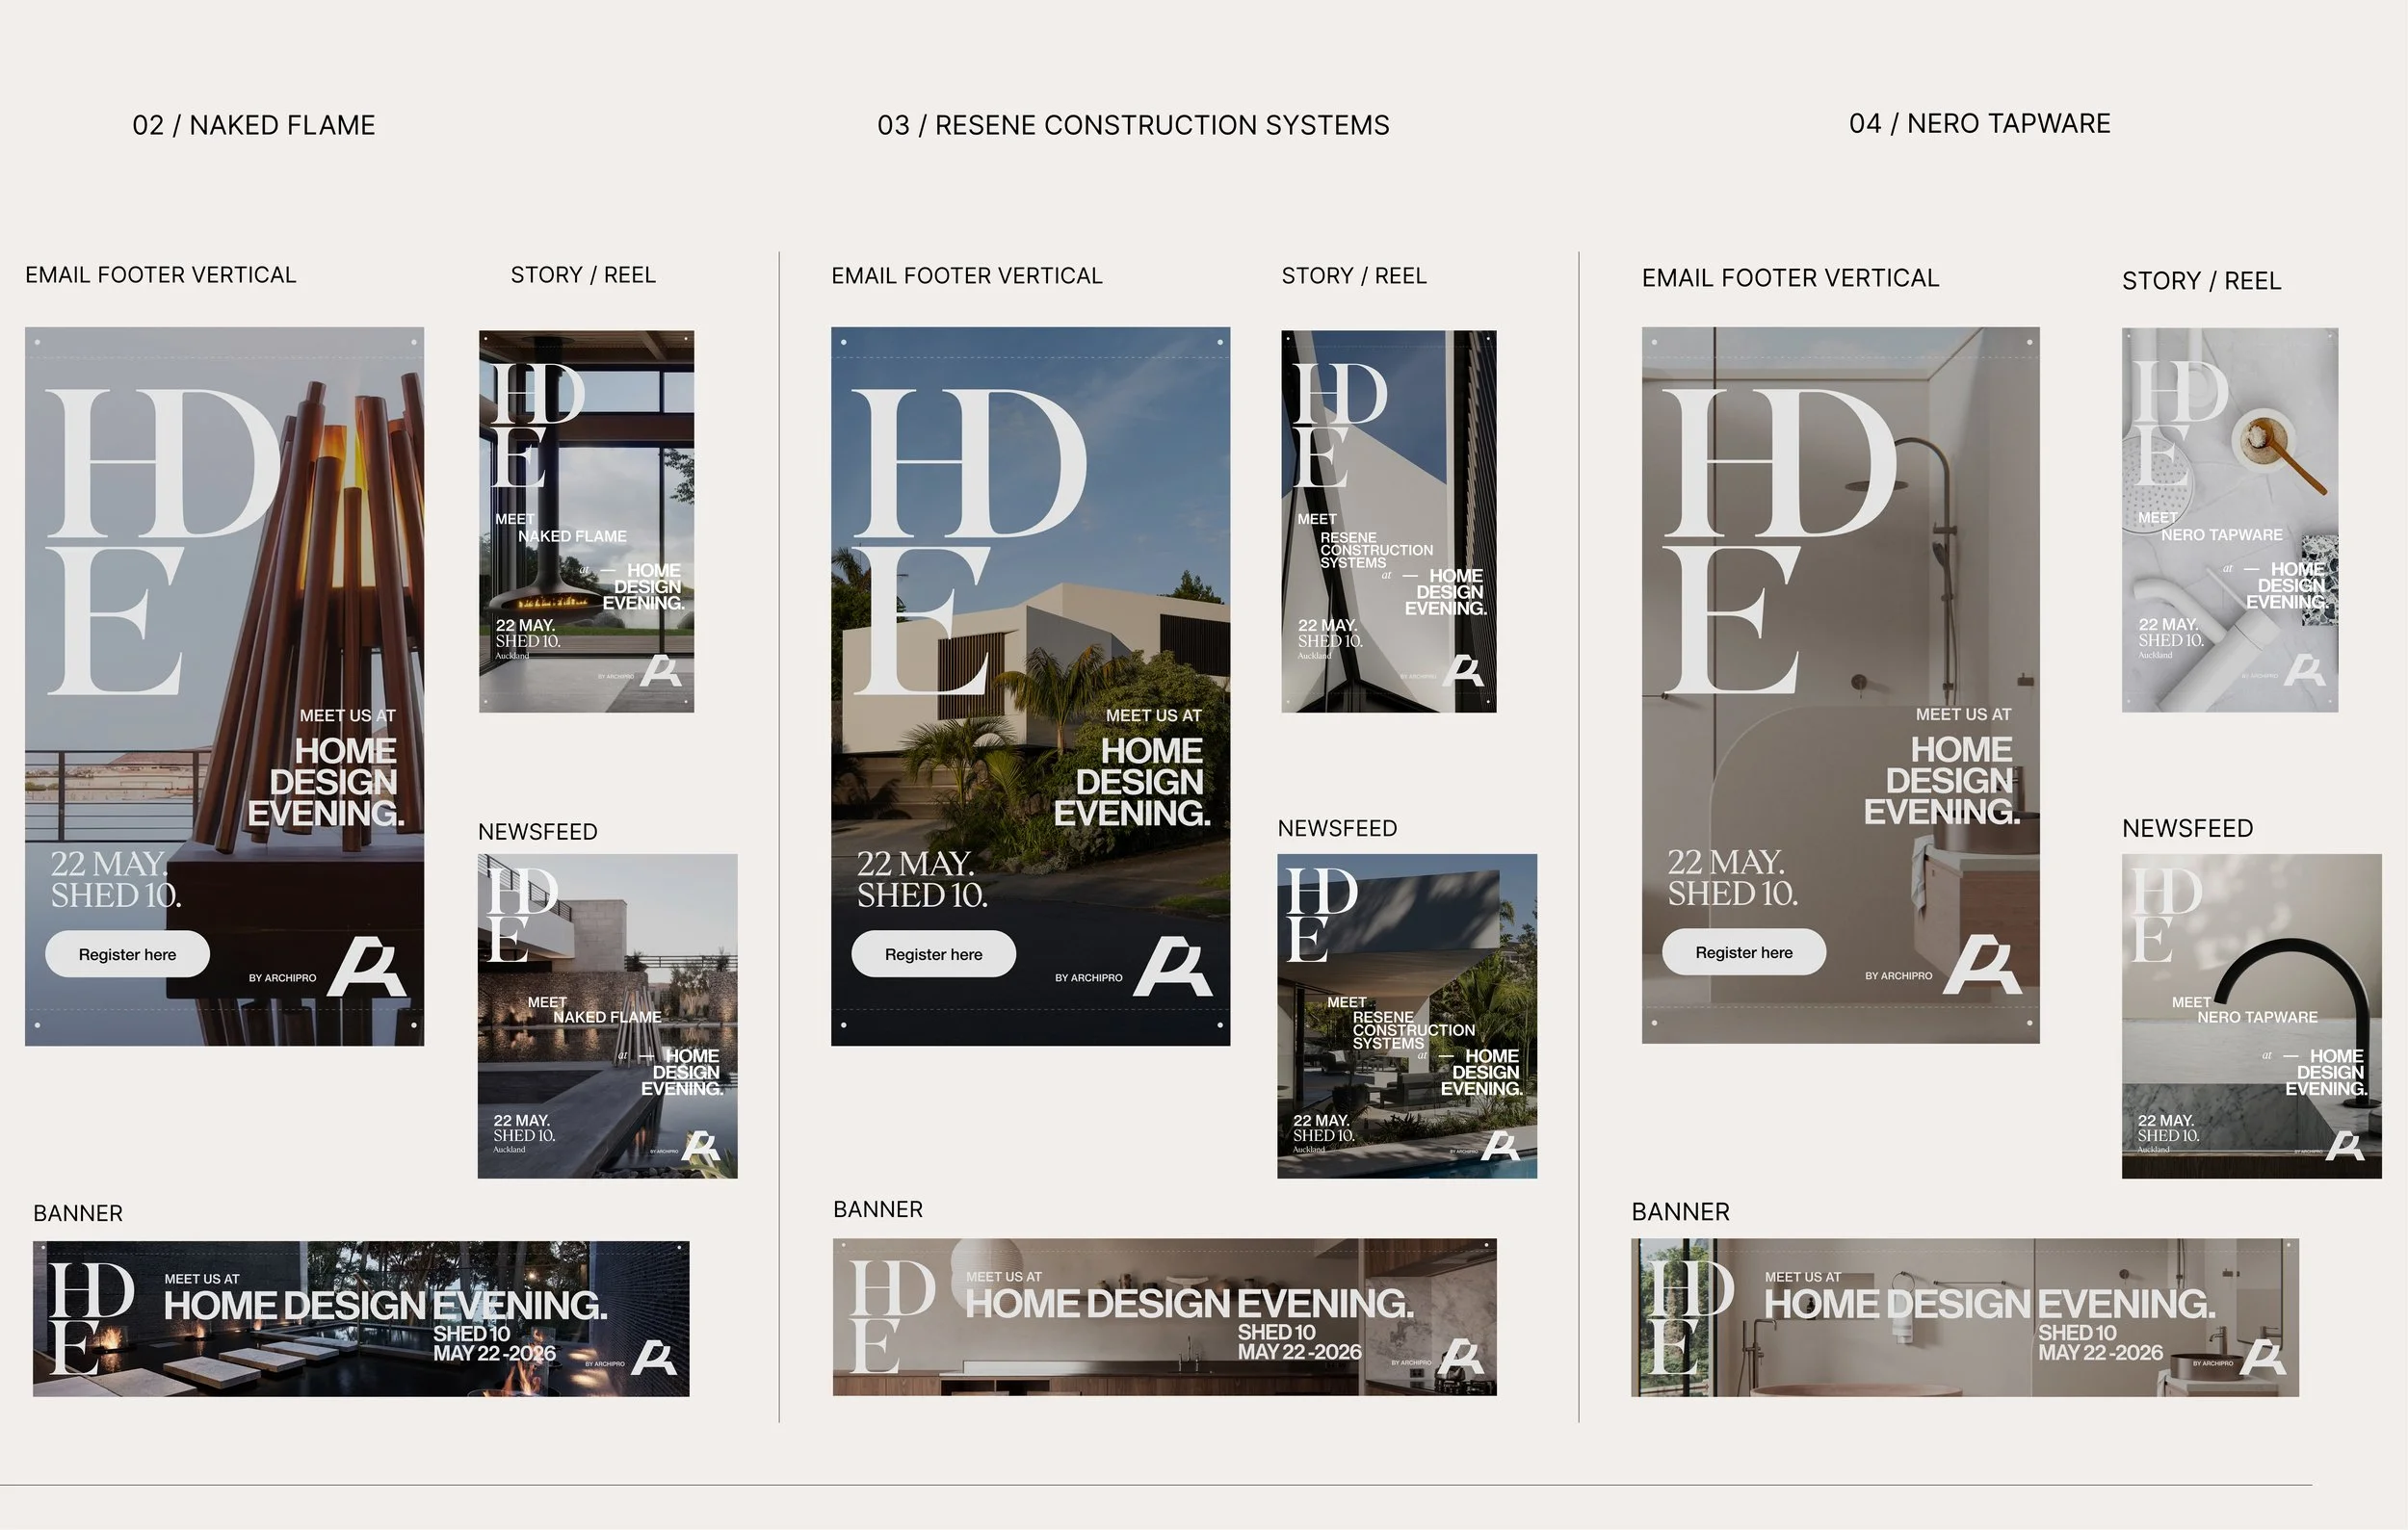
Task: Click HDE monogram on Resene newsfeed
Action: click(x=1322, y=914)
